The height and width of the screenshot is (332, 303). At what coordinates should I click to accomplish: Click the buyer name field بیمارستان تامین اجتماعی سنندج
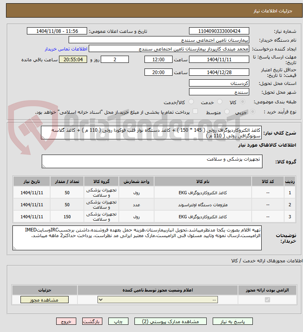pyautogui.click(x=159, y=40)
